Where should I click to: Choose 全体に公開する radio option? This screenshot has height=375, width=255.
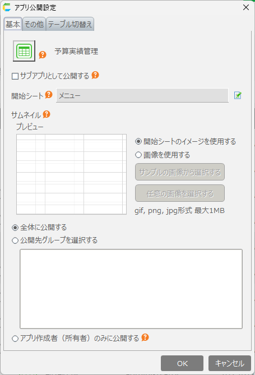[x=15, y=228]
